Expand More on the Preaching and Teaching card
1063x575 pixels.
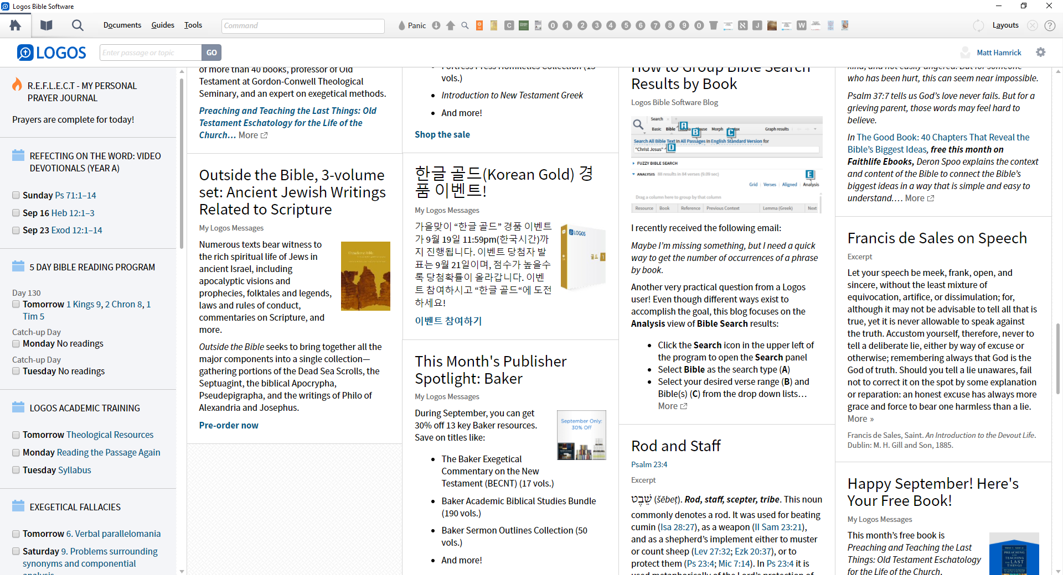click(x=253, y=135)
